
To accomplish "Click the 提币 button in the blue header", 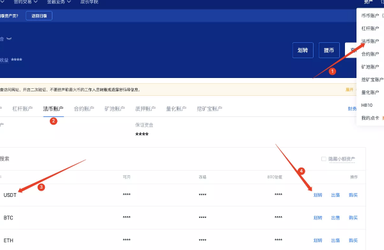I will pos(329,50).
